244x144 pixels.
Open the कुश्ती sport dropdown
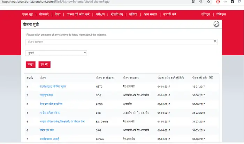click(x=56, y=53)
